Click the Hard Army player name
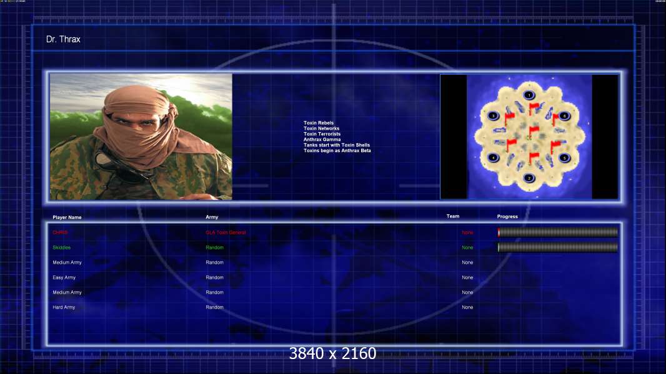 coord(64,307)
